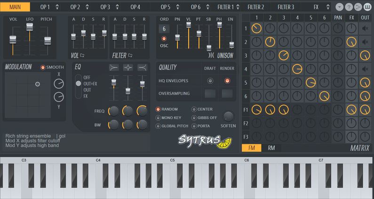This screenshot has height=199, width=374.
Task: Click the Image-Line logo icon at top right
Action: pyautogui.click(x=367, y=7)
